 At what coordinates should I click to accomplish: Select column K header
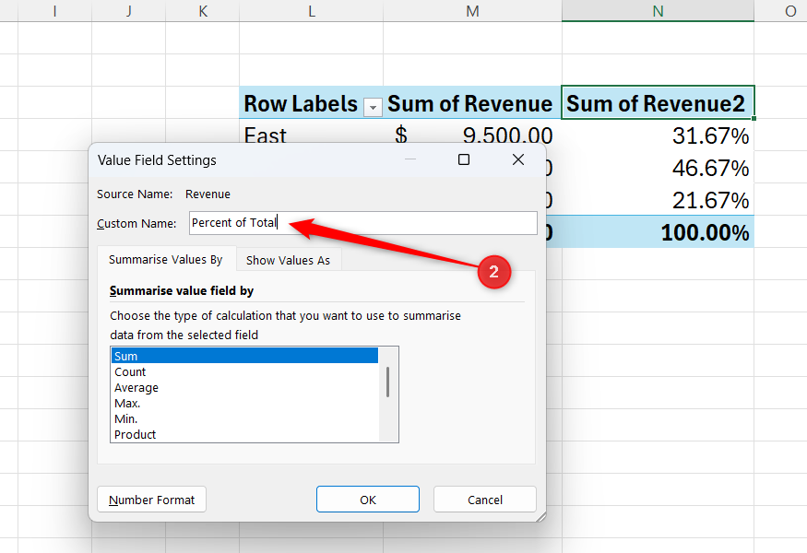click(203, 11)
